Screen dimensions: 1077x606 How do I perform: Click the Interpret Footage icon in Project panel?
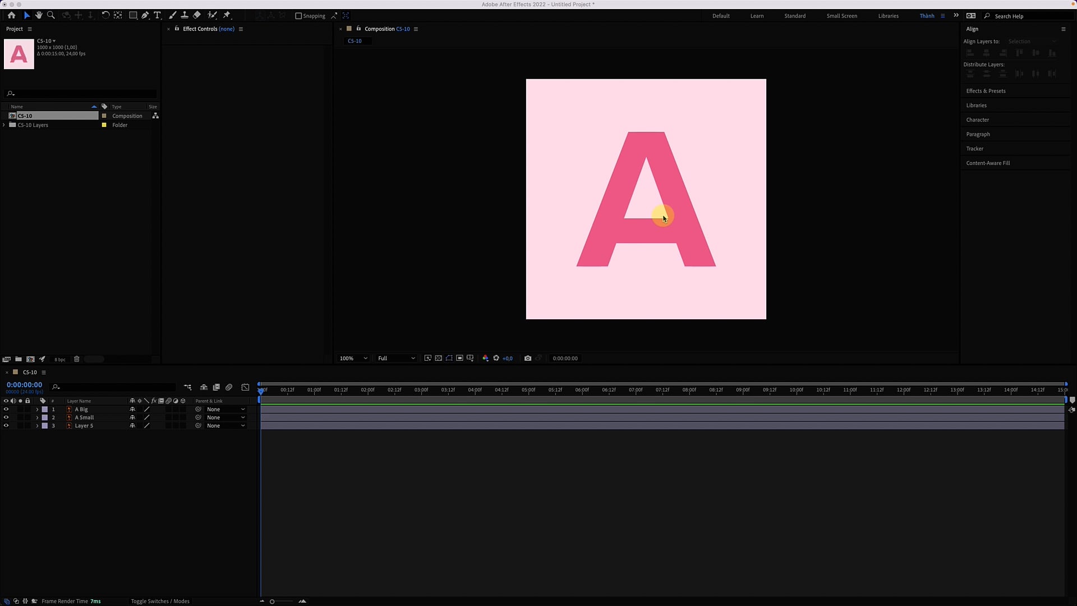point(7,359)
